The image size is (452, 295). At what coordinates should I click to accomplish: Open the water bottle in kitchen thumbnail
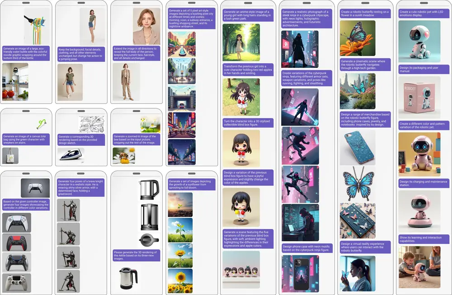pyautogui.click(x=15, y=82)
